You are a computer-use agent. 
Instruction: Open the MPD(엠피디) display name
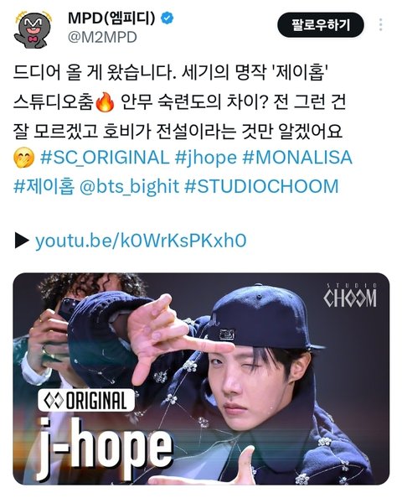(x=111, y=18)
